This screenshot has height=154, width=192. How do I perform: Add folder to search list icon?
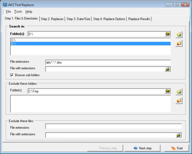tap(179, 34)
